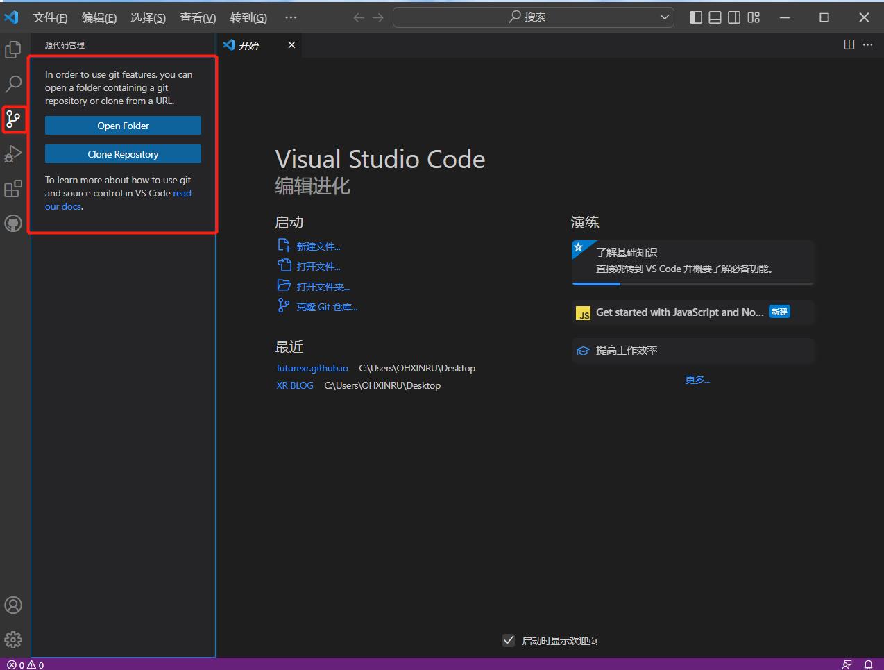Click the Clone Repository button

(123, 154)
